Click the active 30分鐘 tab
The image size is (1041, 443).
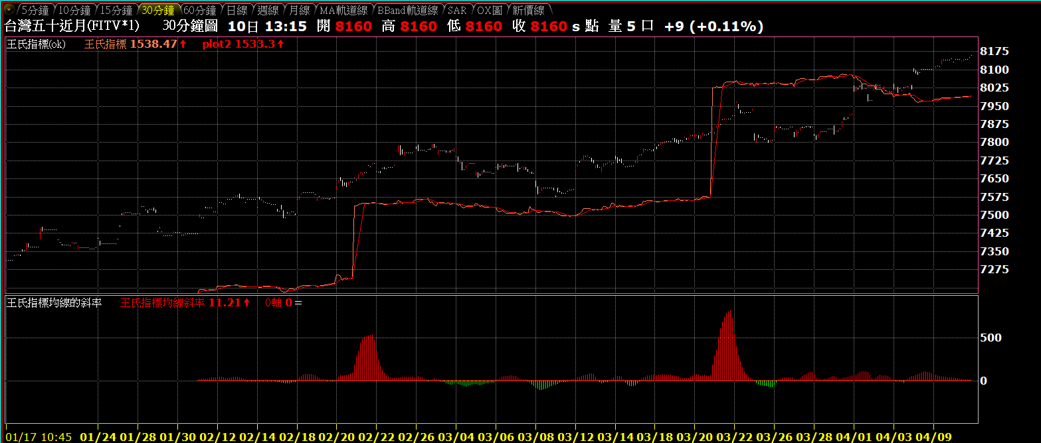[x=158, y=11]
